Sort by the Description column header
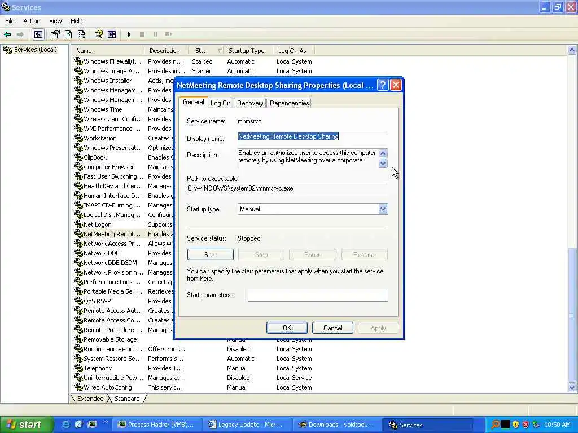 167,51
